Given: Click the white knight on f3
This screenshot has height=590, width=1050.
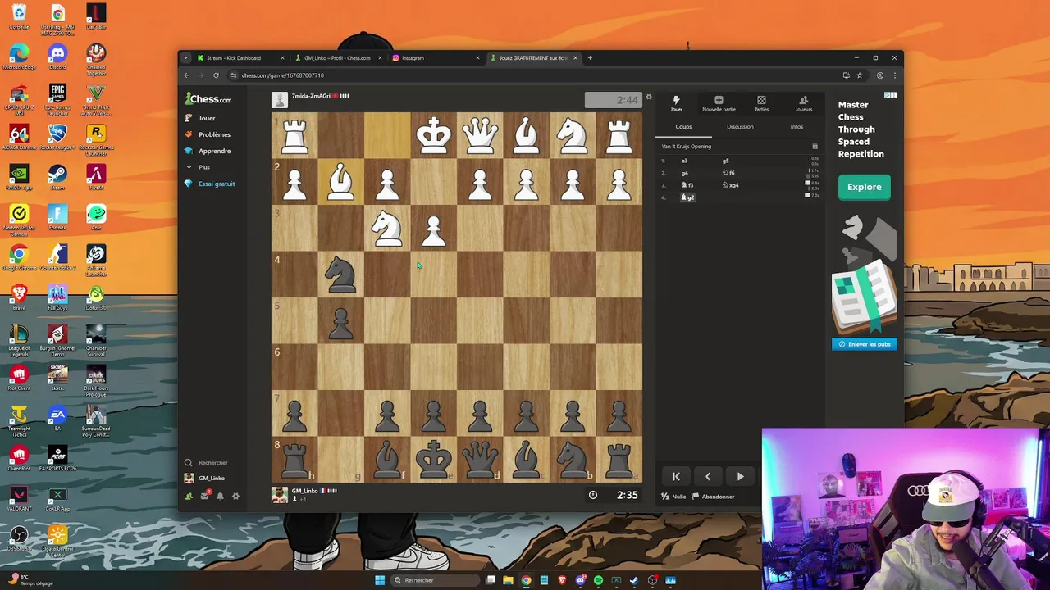Looking at the screenshot, I should point(387,228).
